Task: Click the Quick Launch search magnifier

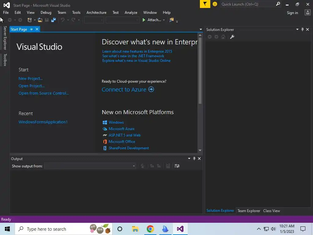Action: pyautogui.click(x=278, y=4)
